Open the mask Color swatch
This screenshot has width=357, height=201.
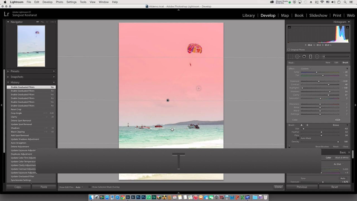point(338,120)
